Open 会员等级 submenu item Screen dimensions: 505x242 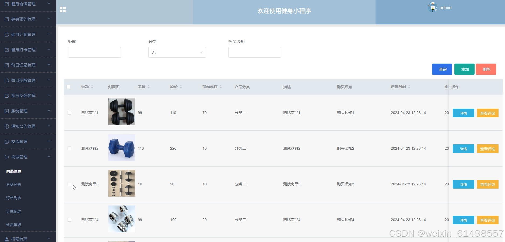14,225
